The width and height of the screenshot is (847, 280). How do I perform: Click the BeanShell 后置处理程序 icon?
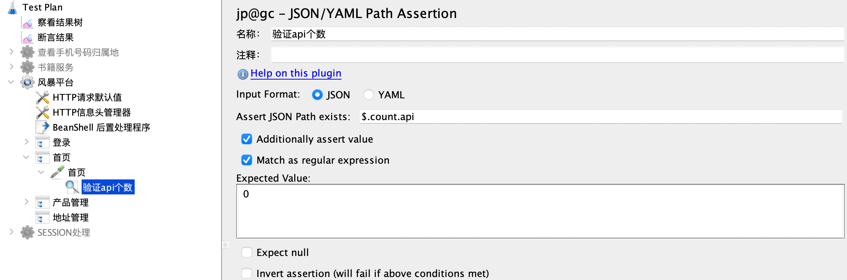[43, 128]
